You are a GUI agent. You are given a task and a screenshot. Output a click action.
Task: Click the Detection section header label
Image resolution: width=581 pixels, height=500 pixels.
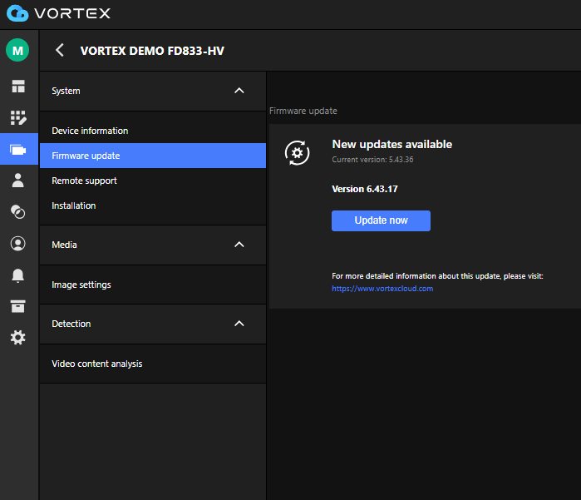coord(71,324)
